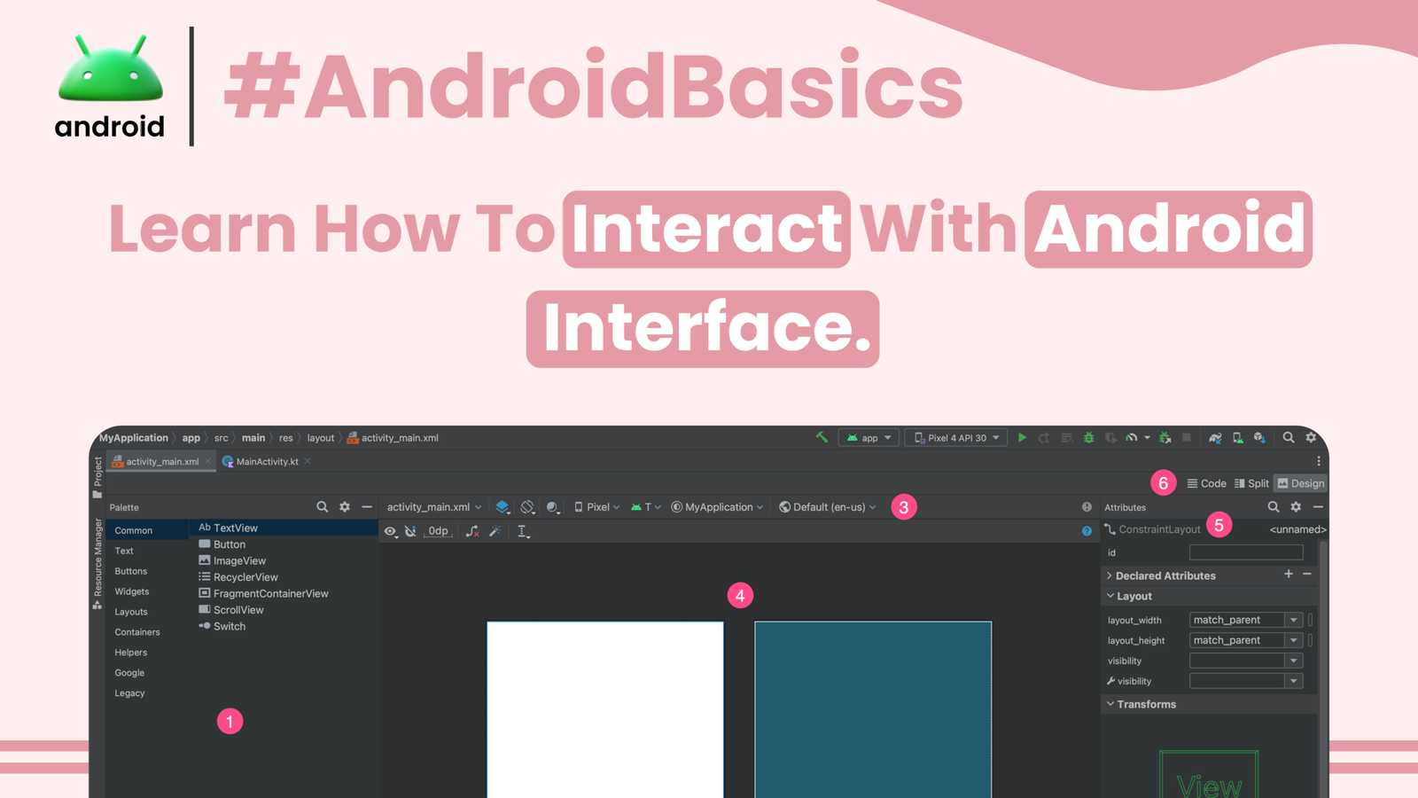
Task: Click the magic wand Infer Constraints icon
Action: 495,531
